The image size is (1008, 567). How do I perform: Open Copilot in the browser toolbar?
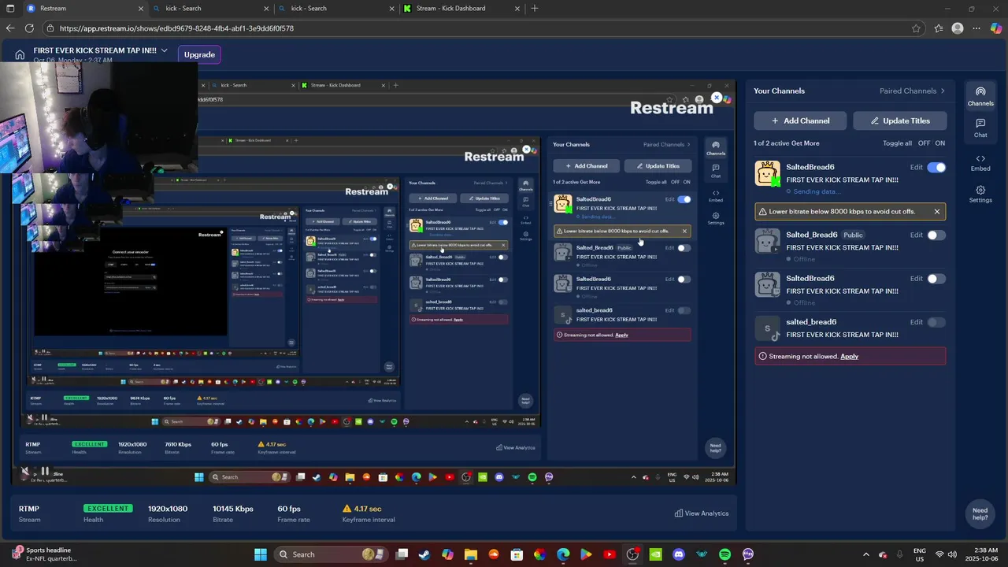coord(996,28)
